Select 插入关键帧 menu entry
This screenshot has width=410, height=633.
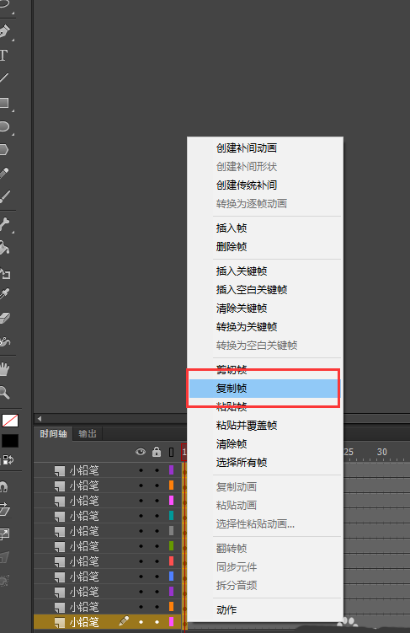tap(242, 271)
